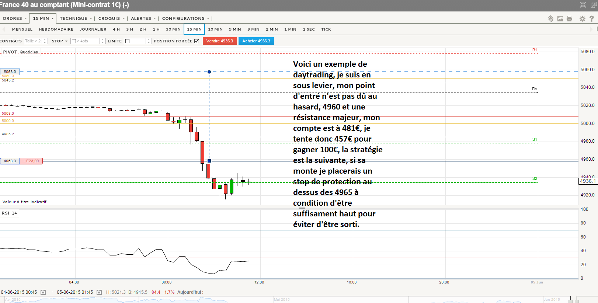
Task: Select the 4 H timeframe
Action: pos(116,29)
